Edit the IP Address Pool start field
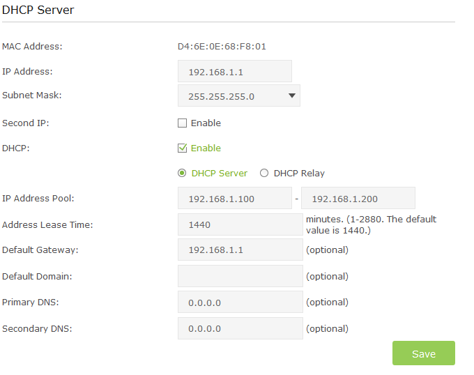The height and width of the screenshot is (375, 474). 234,199
